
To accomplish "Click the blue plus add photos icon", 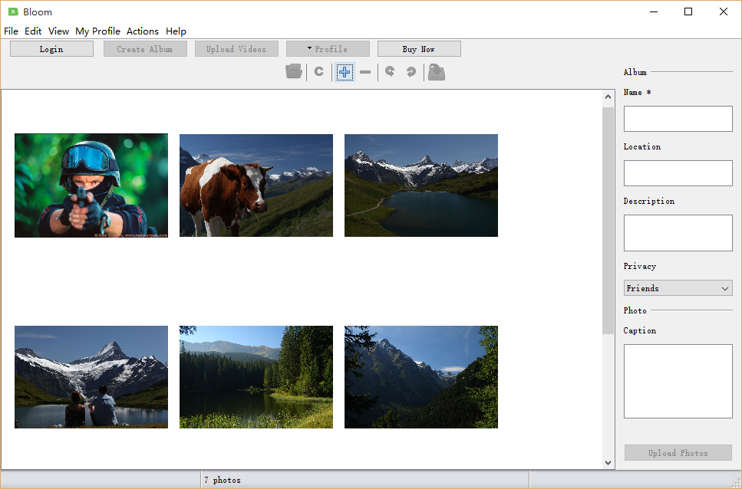I will point(345,72).
